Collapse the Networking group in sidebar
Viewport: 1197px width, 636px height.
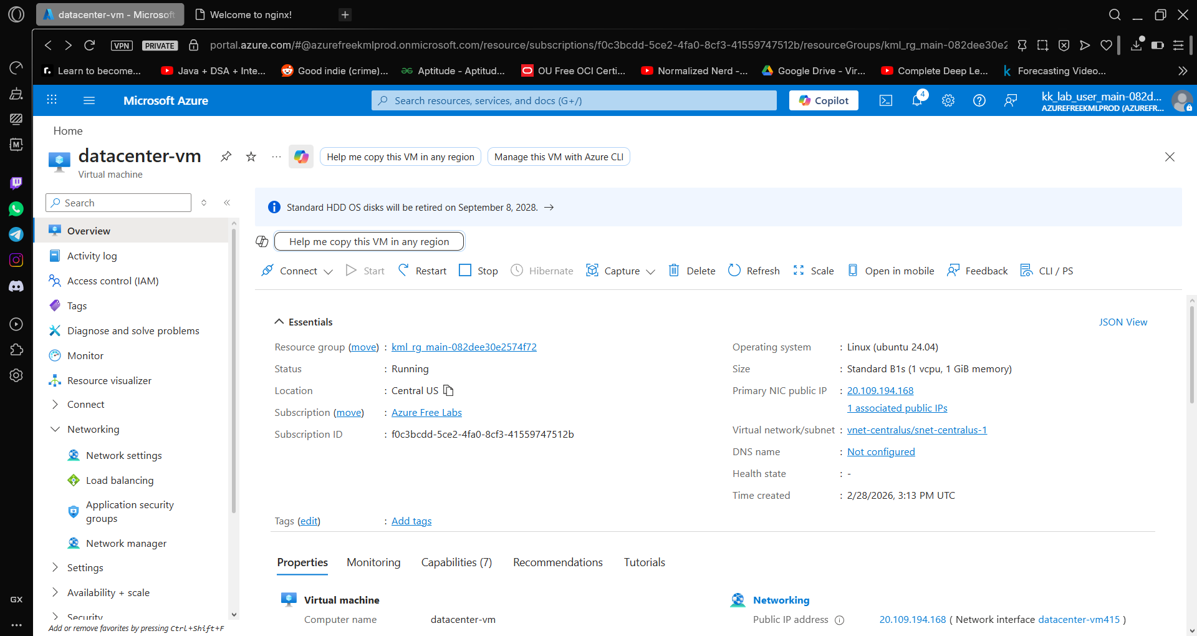click(x=55, y=429)
